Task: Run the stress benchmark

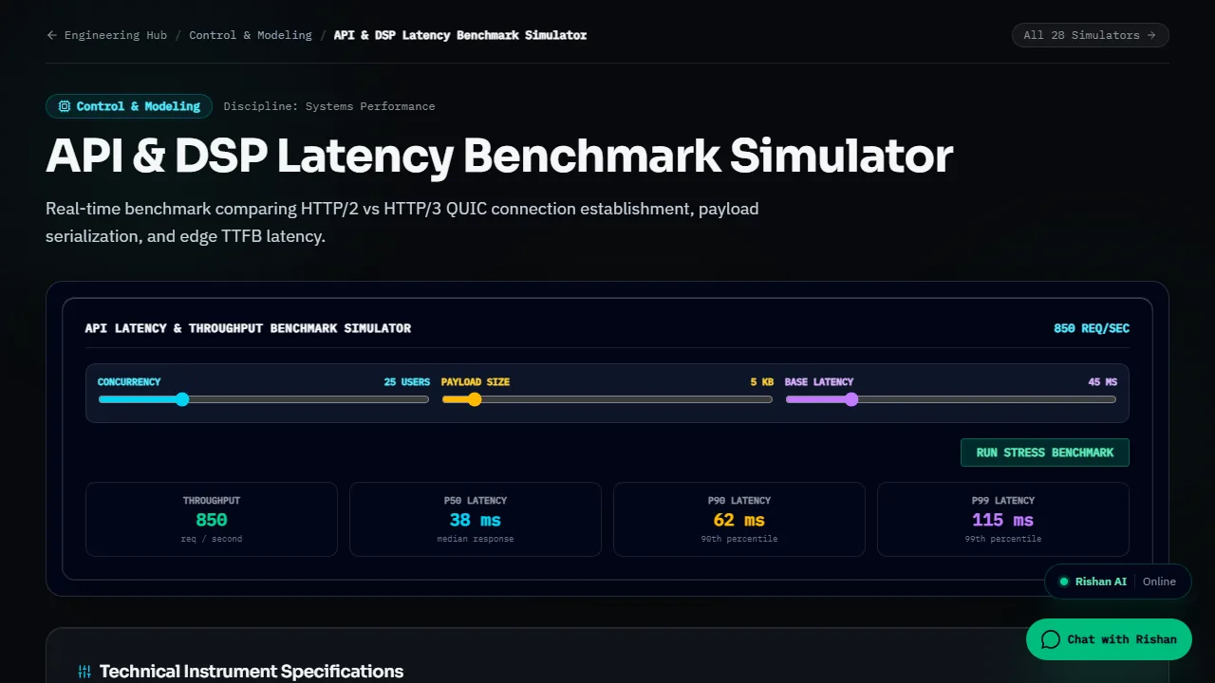Action: 1045,452
